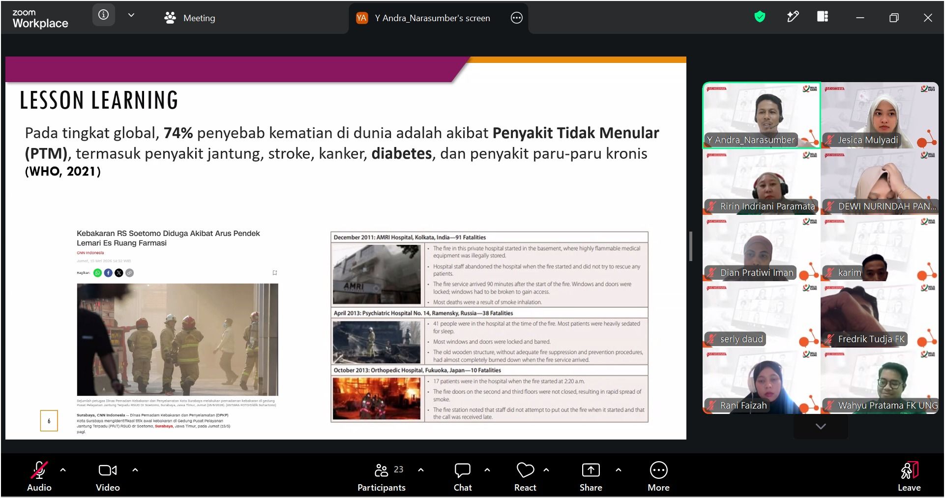Change the view layout icon
The height and width of the screenshot is (499, 945).
(823, 17)
